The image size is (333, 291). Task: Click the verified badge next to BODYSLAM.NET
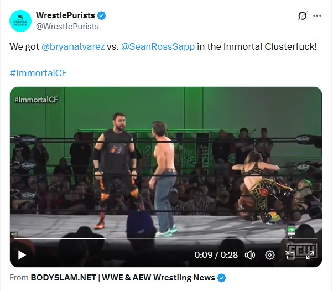[x=221, y=278]
